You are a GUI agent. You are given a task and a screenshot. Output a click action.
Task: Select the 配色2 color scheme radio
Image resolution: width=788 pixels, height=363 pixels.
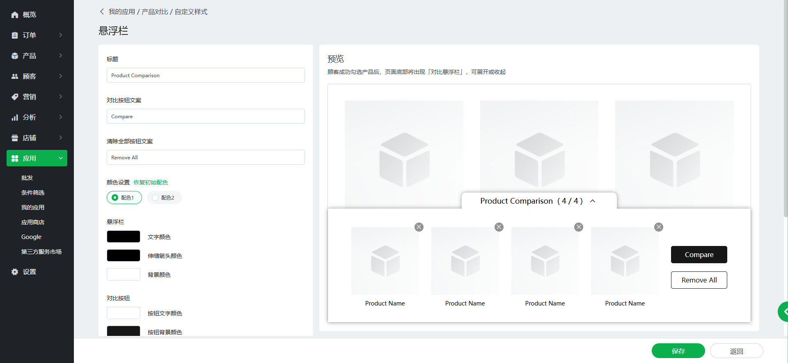coord(155,198)
